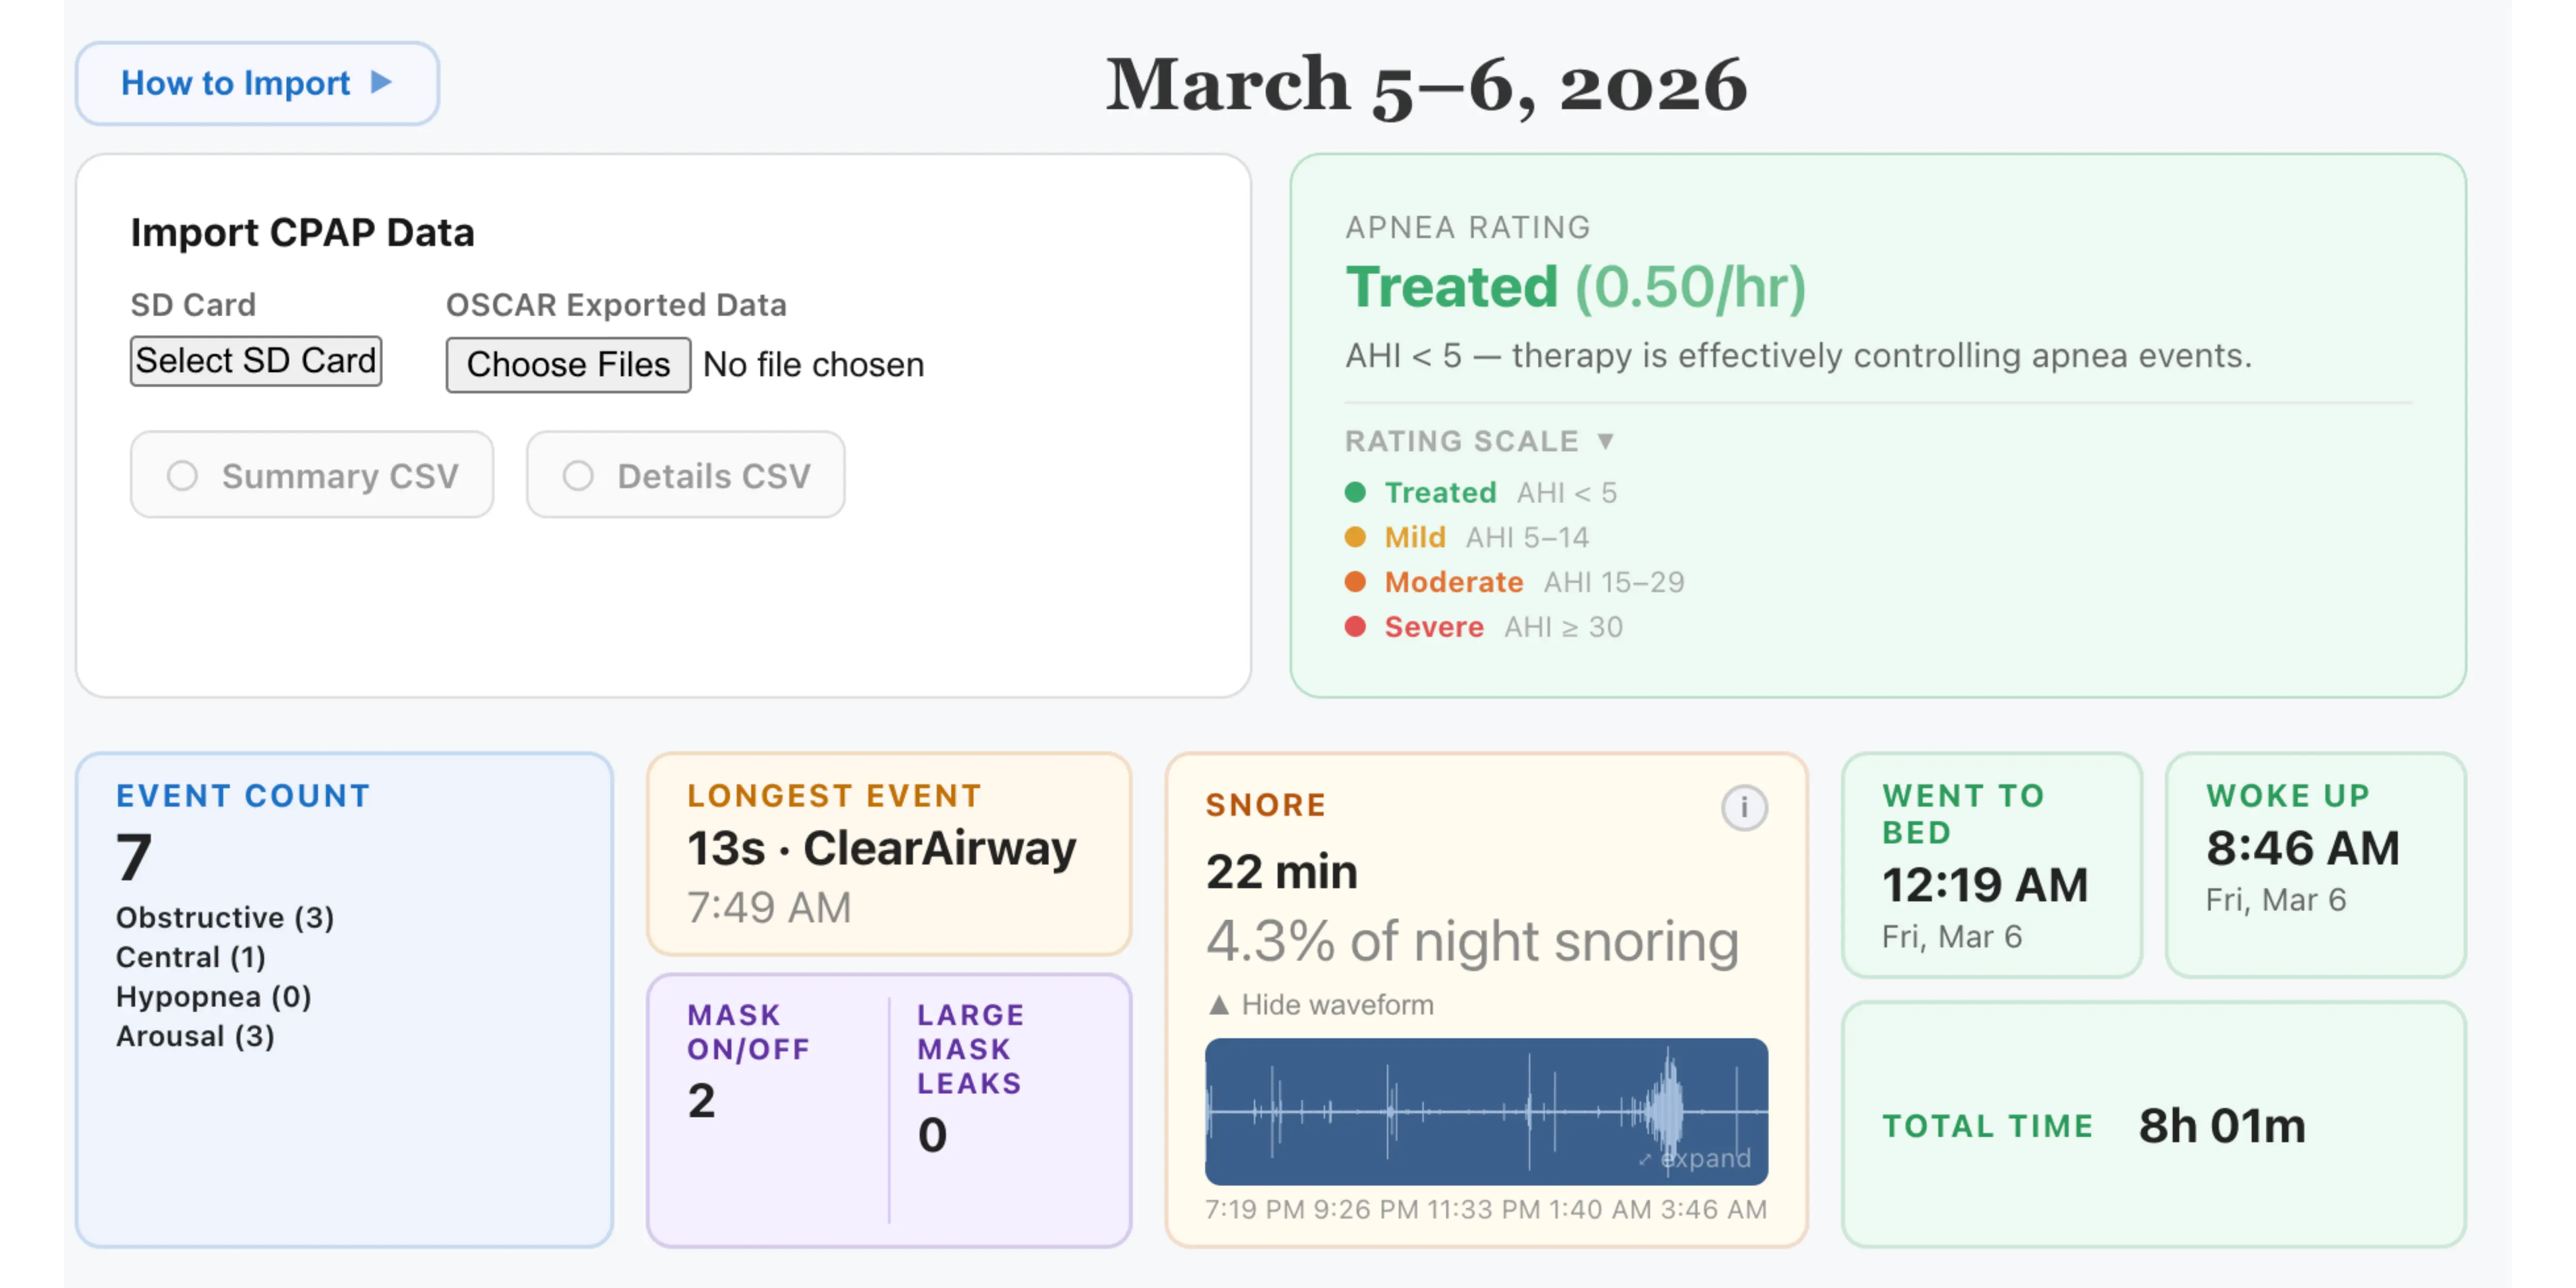The width and height of the screenshot is (2576, 1288).
Task: Click the No file chosen field
Action: (813, 365)
